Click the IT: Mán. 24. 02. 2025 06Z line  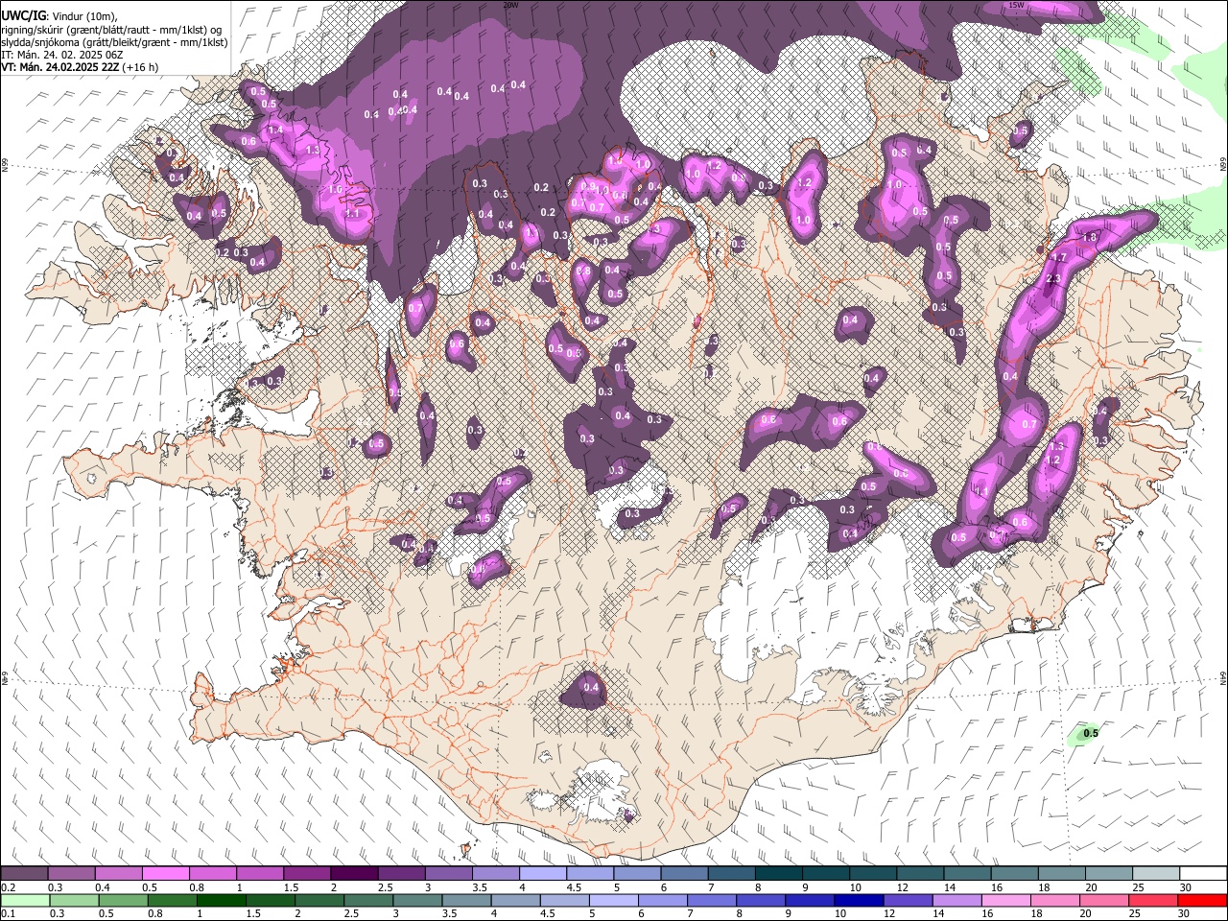tap(61, 55)
